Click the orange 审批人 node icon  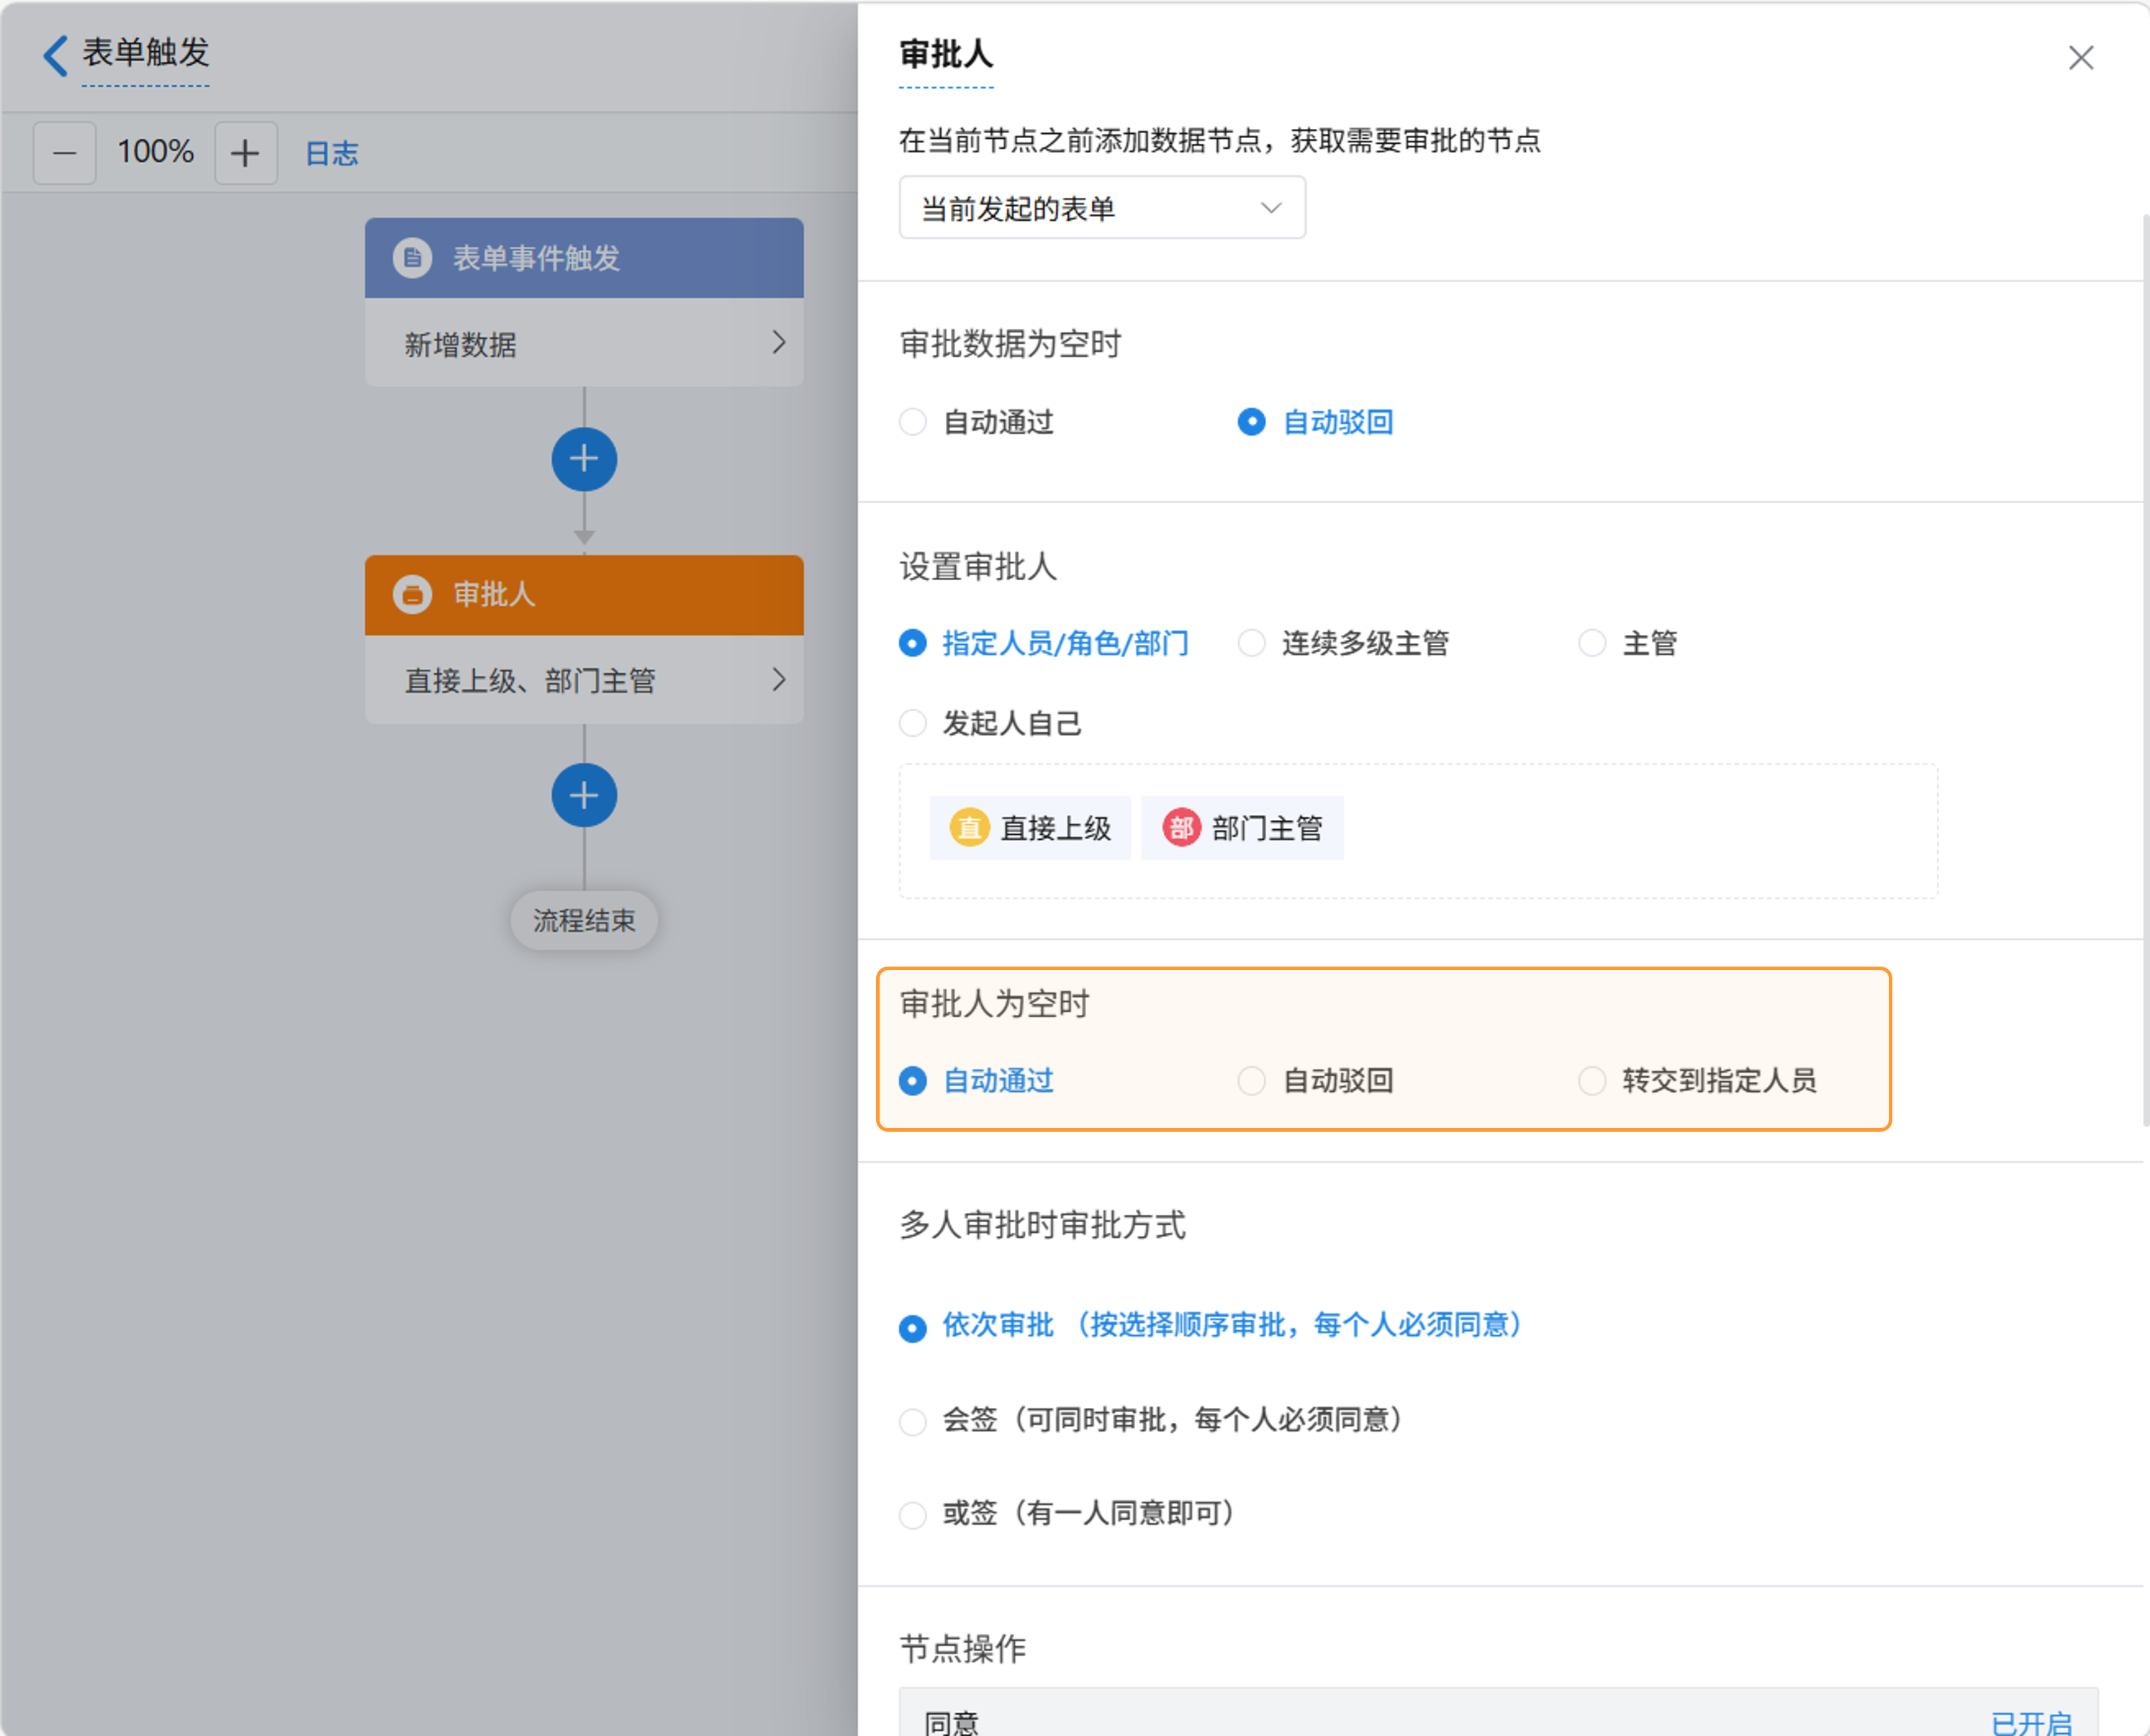(x=412, y=594)
